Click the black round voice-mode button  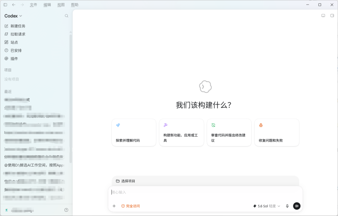click(x=296, y=206)
